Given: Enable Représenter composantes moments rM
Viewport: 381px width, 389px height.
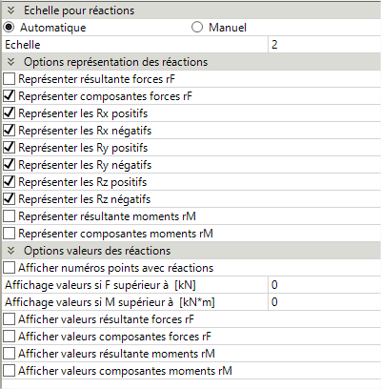Looking at the screenshot, I should tap(9, 234).
